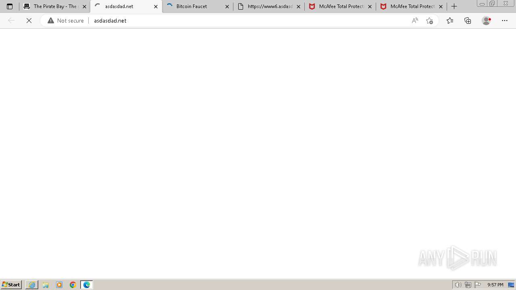
Task: Open the https://www6.asdasd tab
Action: [268, 6]
